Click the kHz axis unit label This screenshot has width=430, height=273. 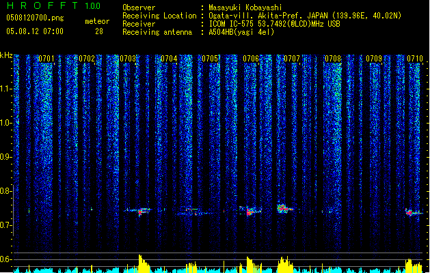pos(6,55)
